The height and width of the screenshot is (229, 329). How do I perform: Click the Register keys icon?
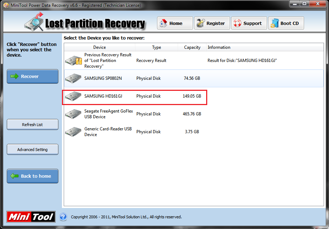coord(200,23)
